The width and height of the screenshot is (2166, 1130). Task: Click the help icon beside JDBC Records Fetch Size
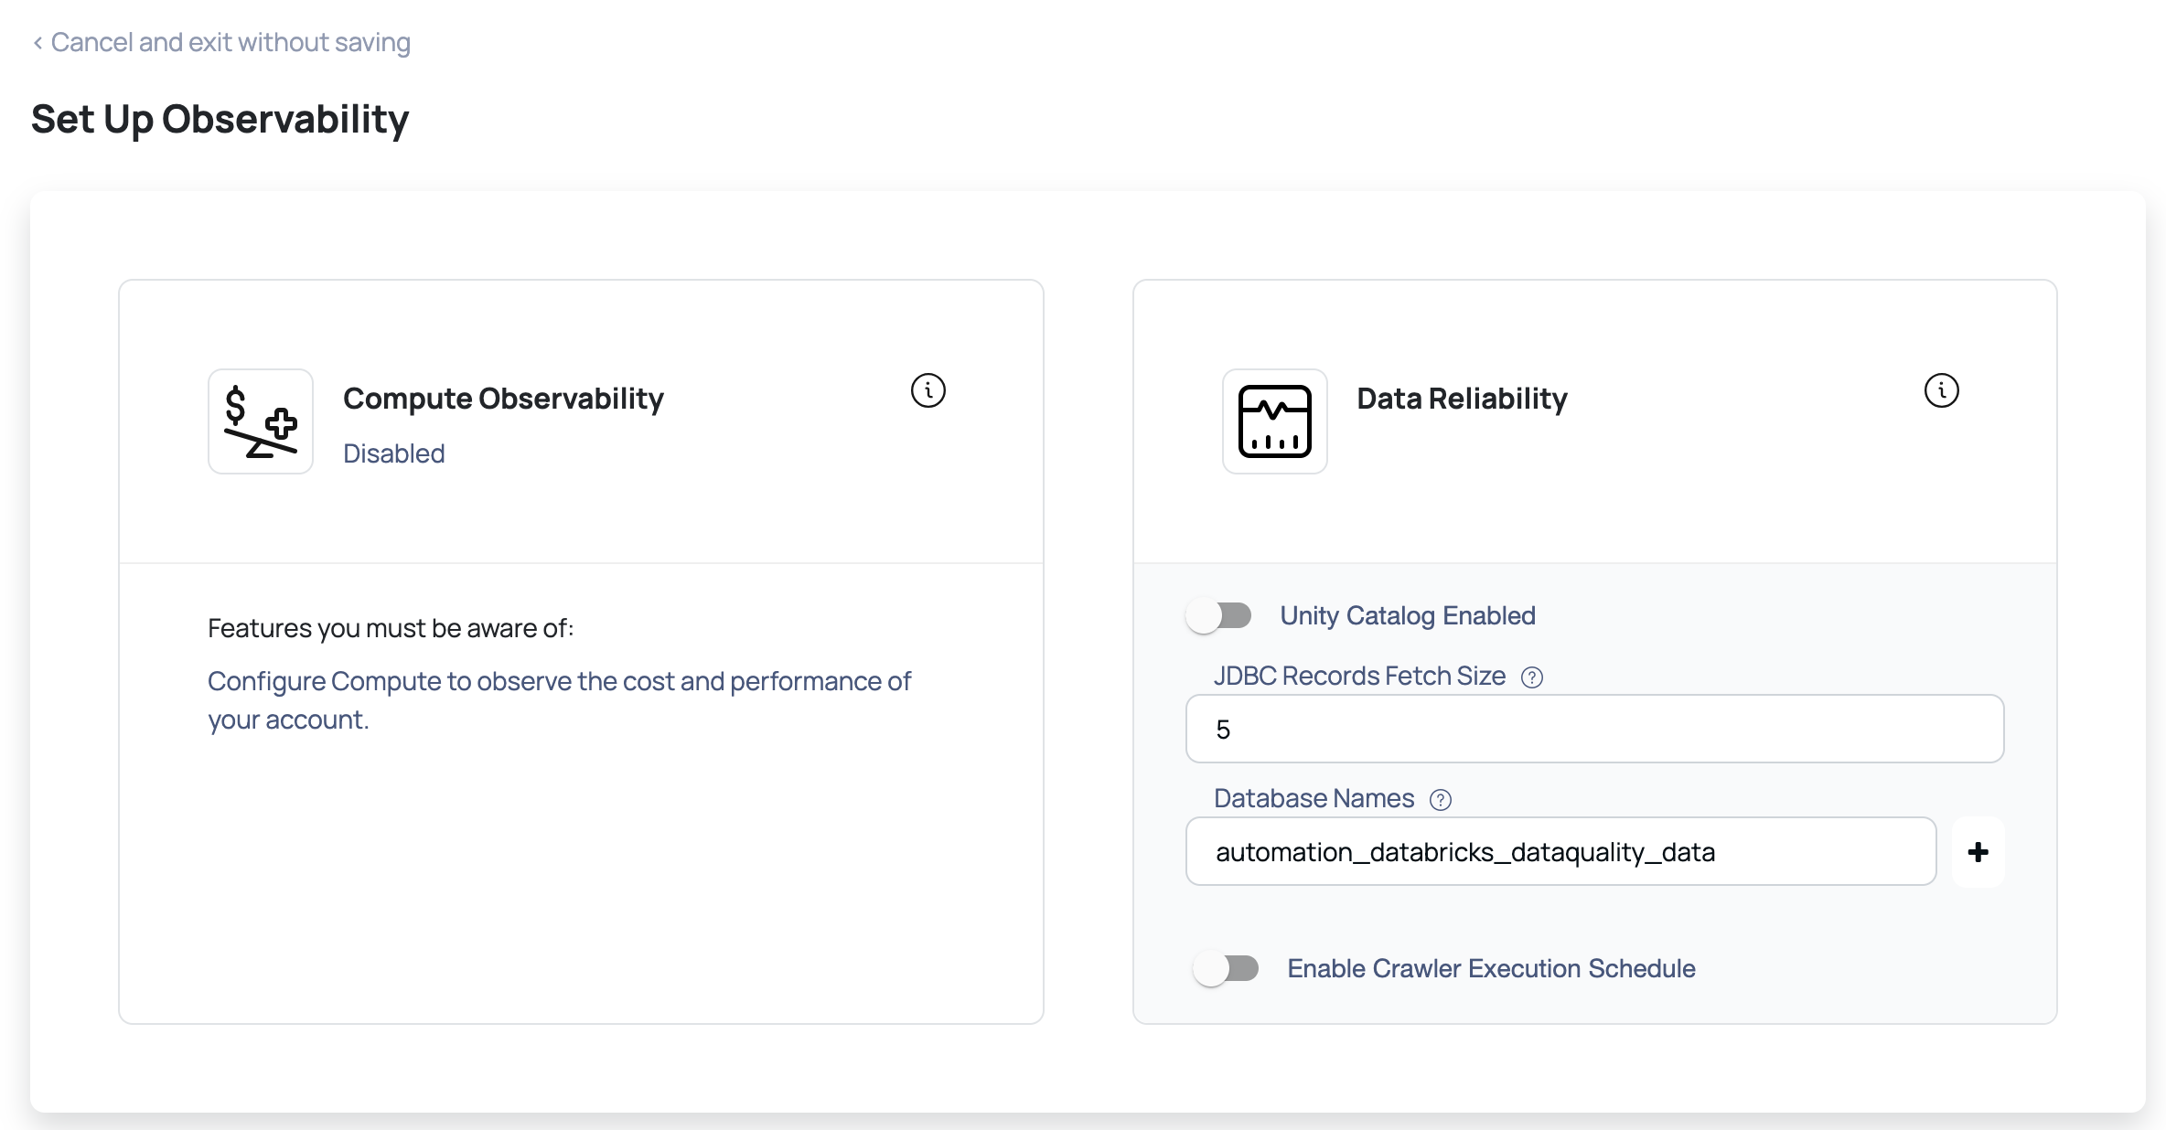point(1533,677)
